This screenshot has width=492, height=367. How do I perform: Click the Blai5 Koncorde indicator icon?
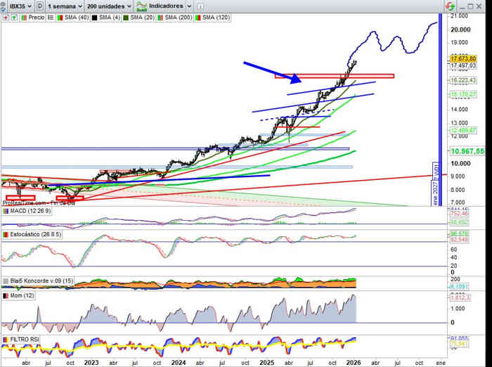pos(6,281)
